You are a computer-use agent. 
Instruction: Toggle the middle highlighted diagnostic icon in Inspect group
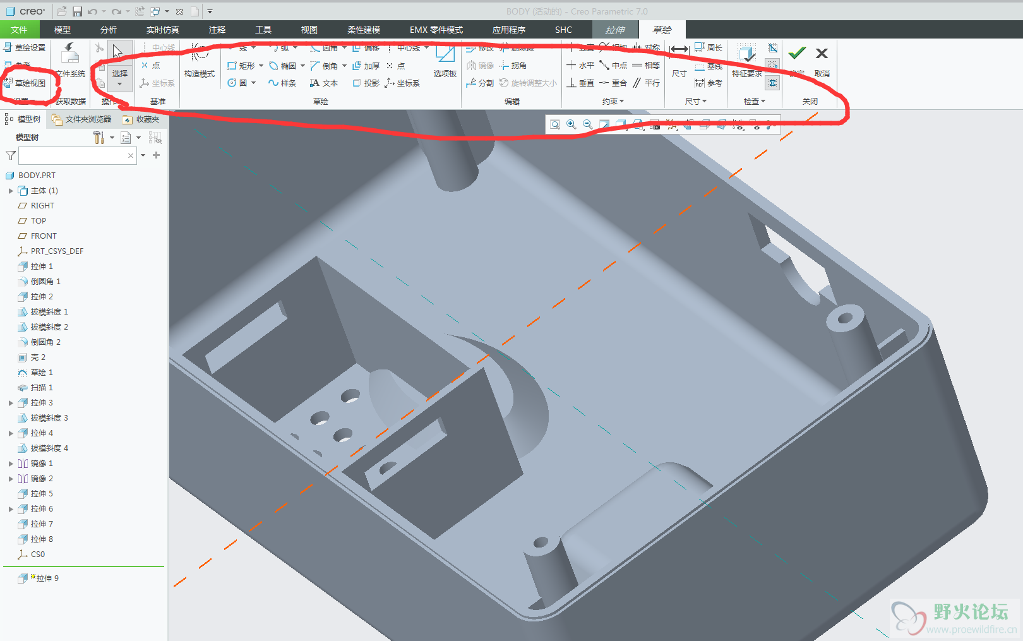click(772, 65)
